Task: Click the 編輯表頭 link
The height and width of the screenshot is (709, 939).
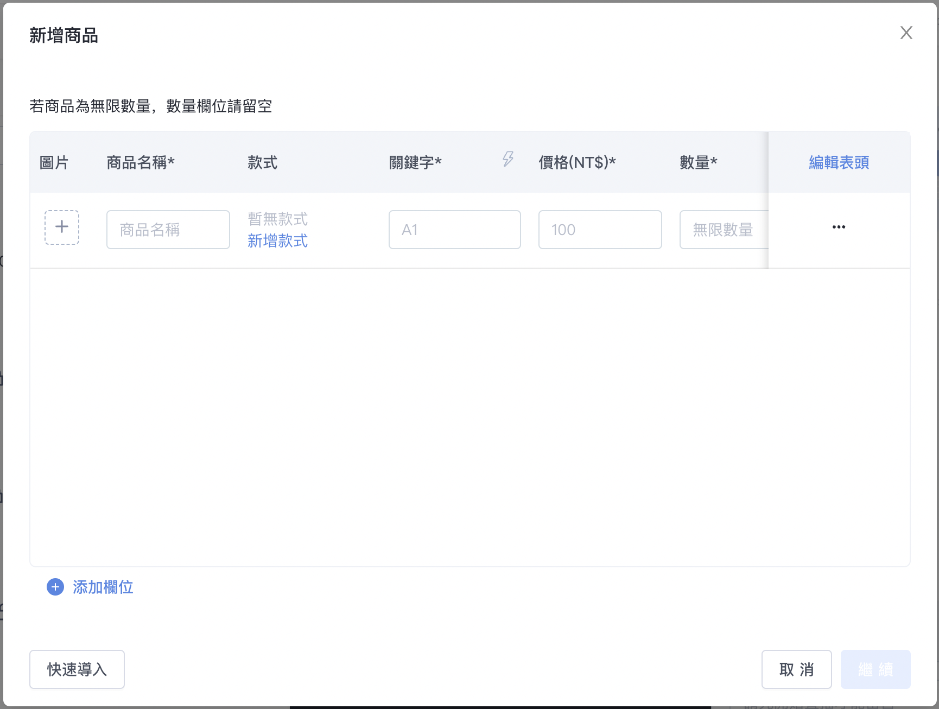Action: pos(839,162)
